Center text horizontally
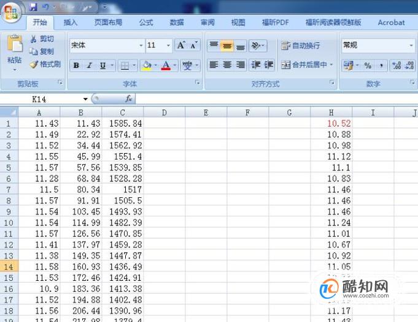 coord(227,65)
